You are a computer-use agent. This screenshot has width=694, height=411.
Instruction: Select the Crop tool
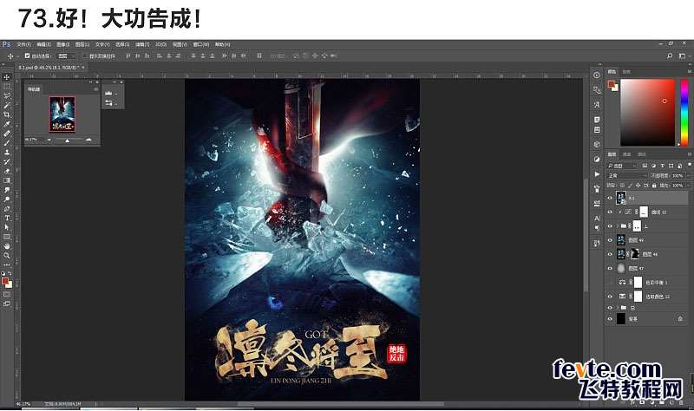coord(7,114)
